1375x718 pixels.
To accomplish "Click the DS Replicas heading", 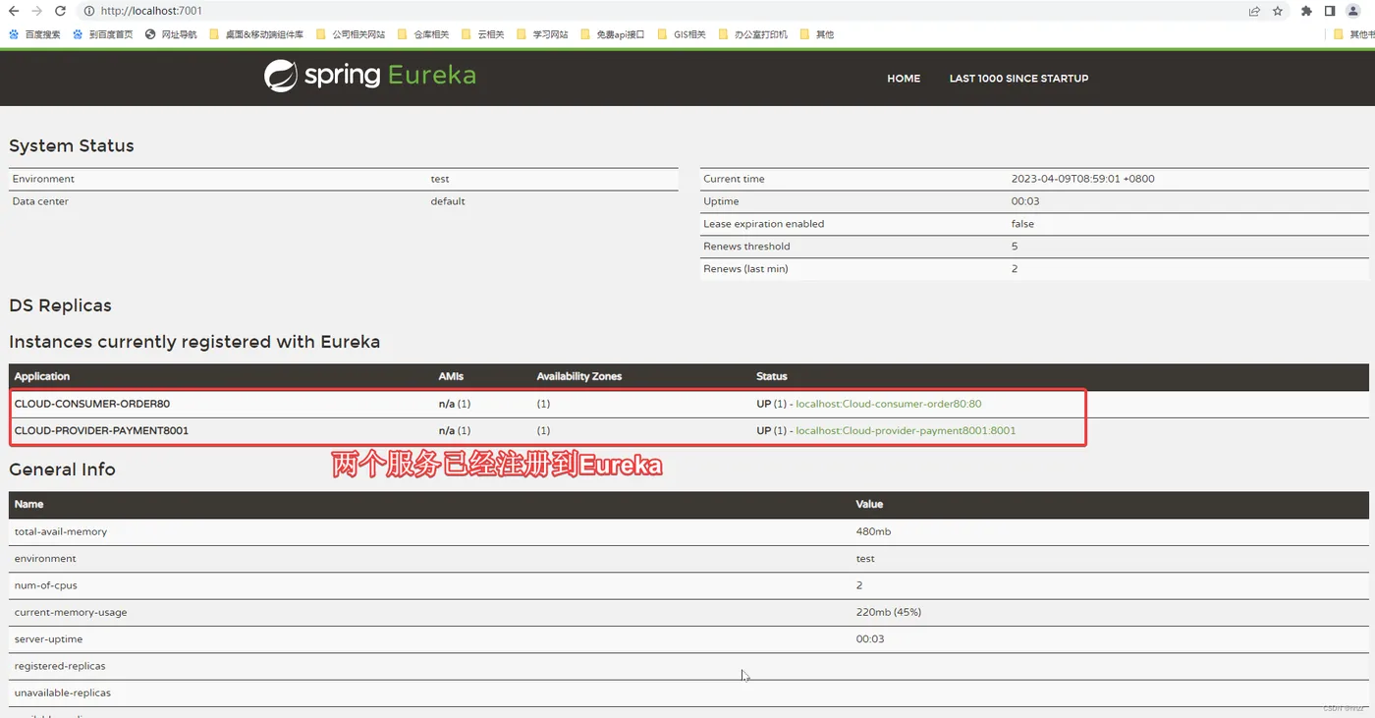I will 60,305.
